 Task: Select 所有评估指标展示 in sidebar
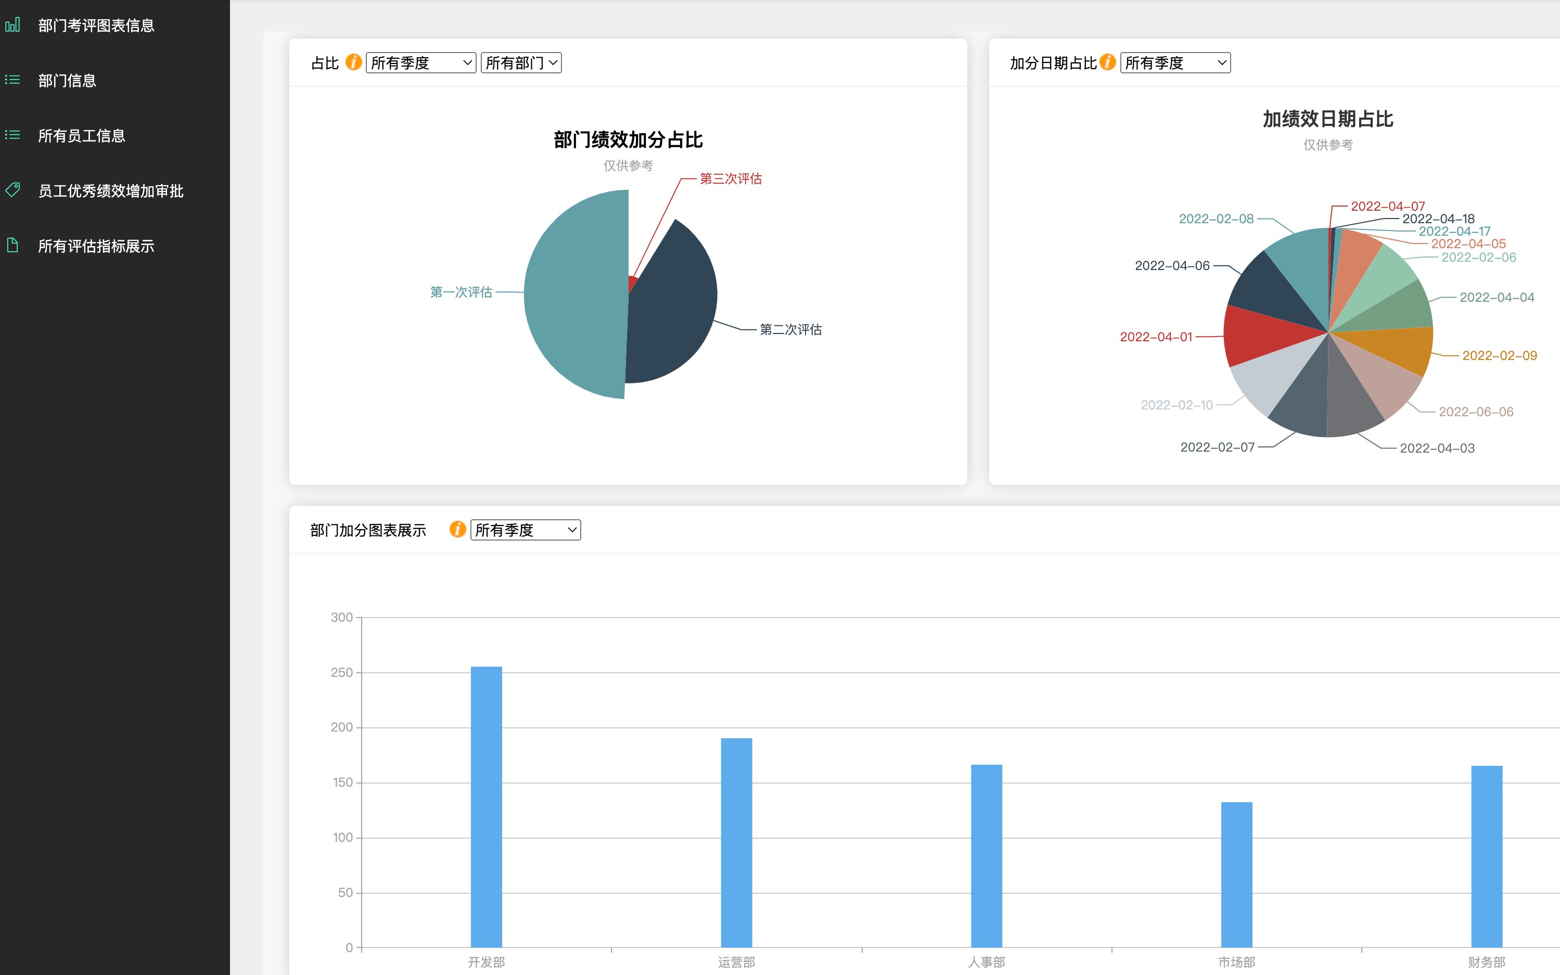point(96,246)
